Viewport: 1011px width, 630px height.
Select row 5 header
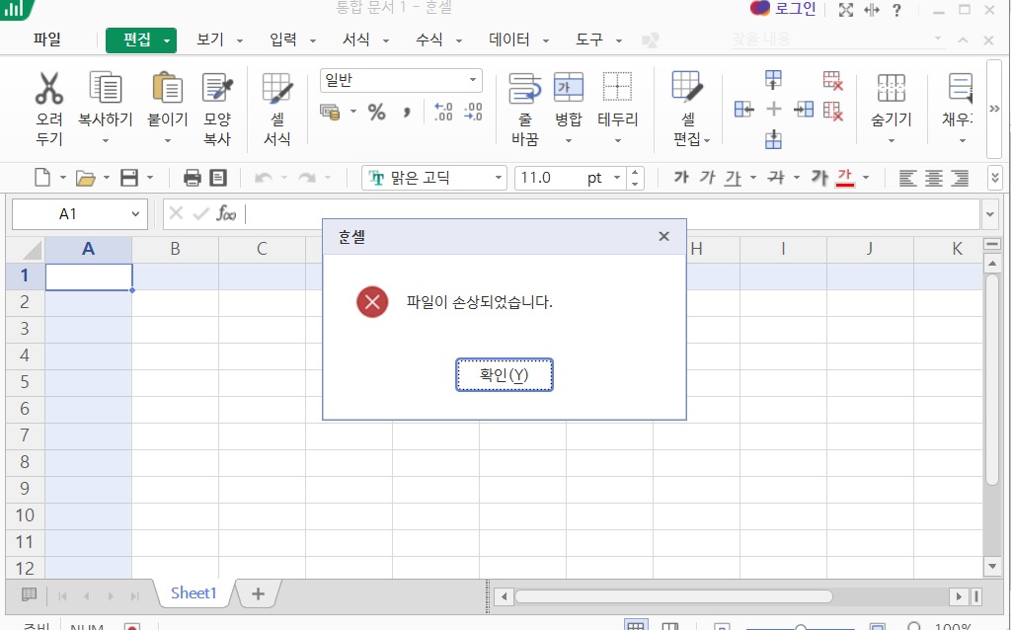(x=25, y=382)
